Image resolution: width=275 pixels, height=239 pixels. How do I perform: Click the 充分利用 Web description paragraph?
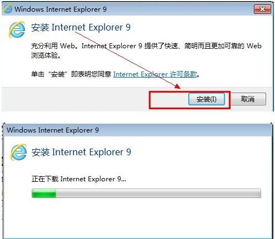[x=146, y=50]
